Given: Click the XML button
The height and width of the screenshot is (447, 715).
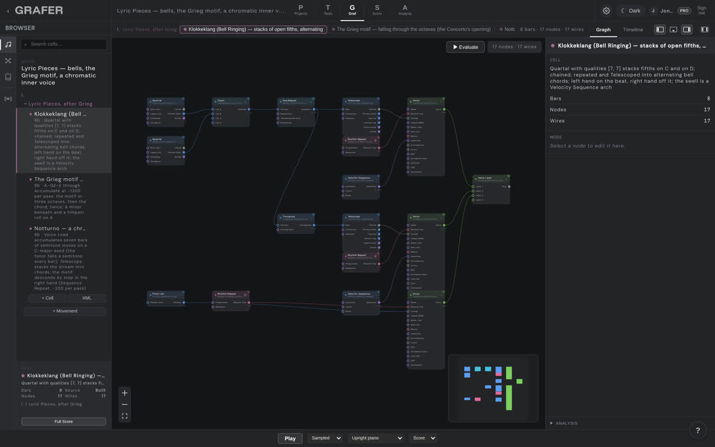Looking at the screenshot, I should click(87, 298).
